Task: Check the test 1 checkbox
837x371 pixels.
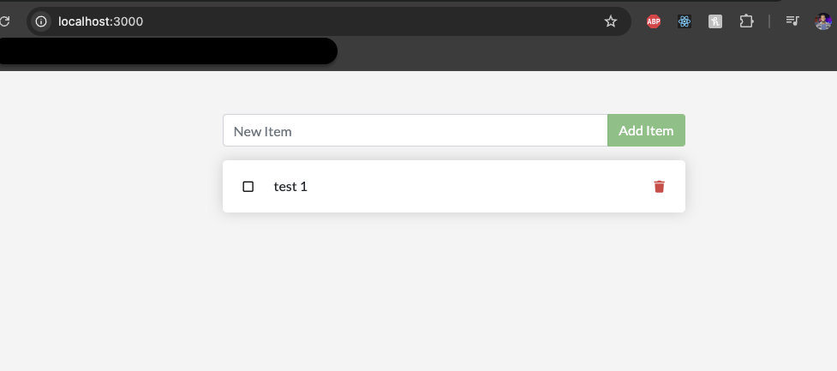Action: coord(248,186)
